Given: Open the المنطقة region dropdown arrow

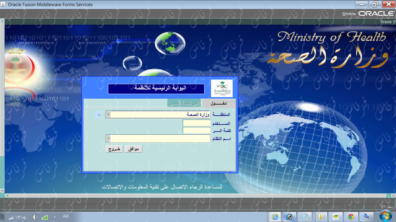Looking at the screenshot, I should [x=108, y=114].
